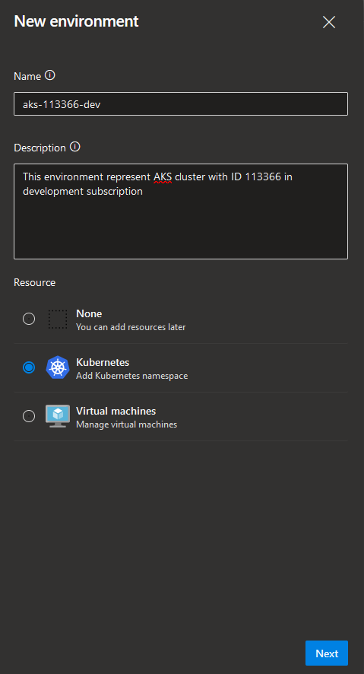Click the Name field with aks-113366-dev
364x674 pixels.
(181, 103)
